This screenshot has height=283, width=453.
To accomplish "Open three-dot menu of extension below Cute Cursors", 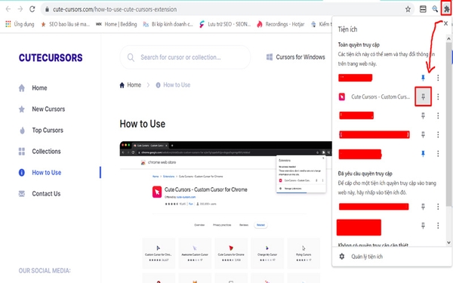I will (x=438, y=115).
